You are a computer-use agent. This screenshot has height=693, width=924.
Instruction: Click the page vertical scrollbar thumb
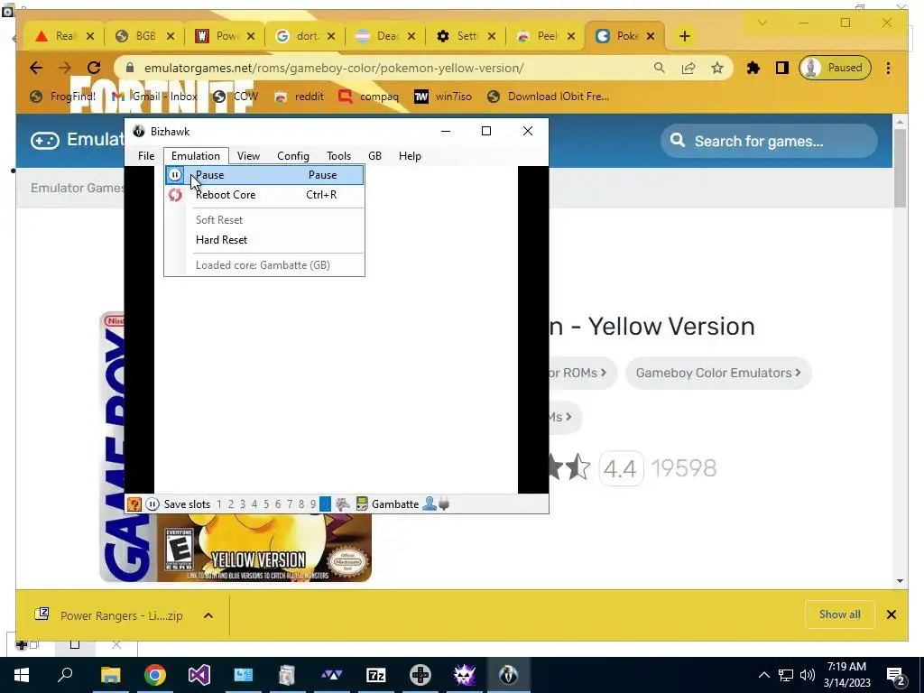coord(900,168)
